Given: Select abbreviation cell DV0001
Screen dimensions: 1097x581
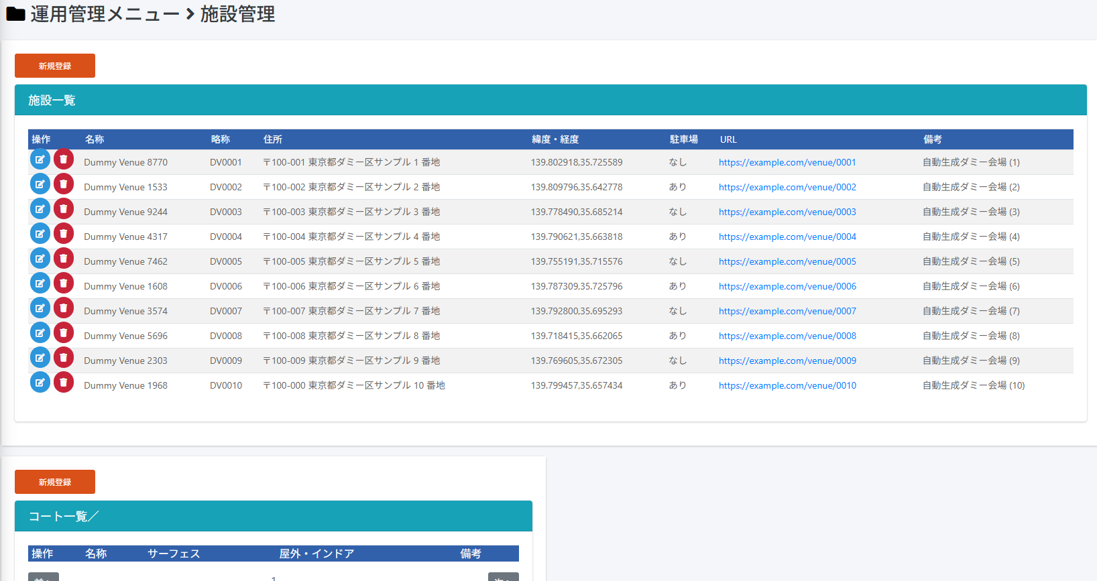Looking at the screenshot, I should (x=226, y=162).
